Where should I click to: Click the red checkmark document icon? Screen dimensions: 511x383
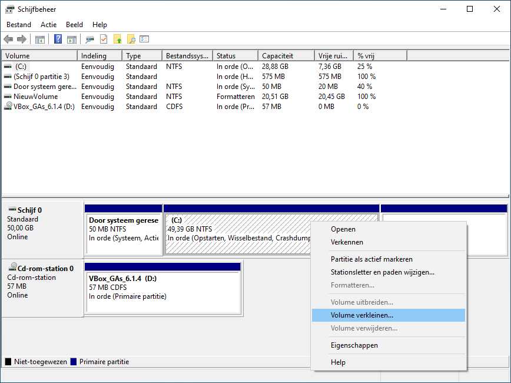click(x=104, y=39)
